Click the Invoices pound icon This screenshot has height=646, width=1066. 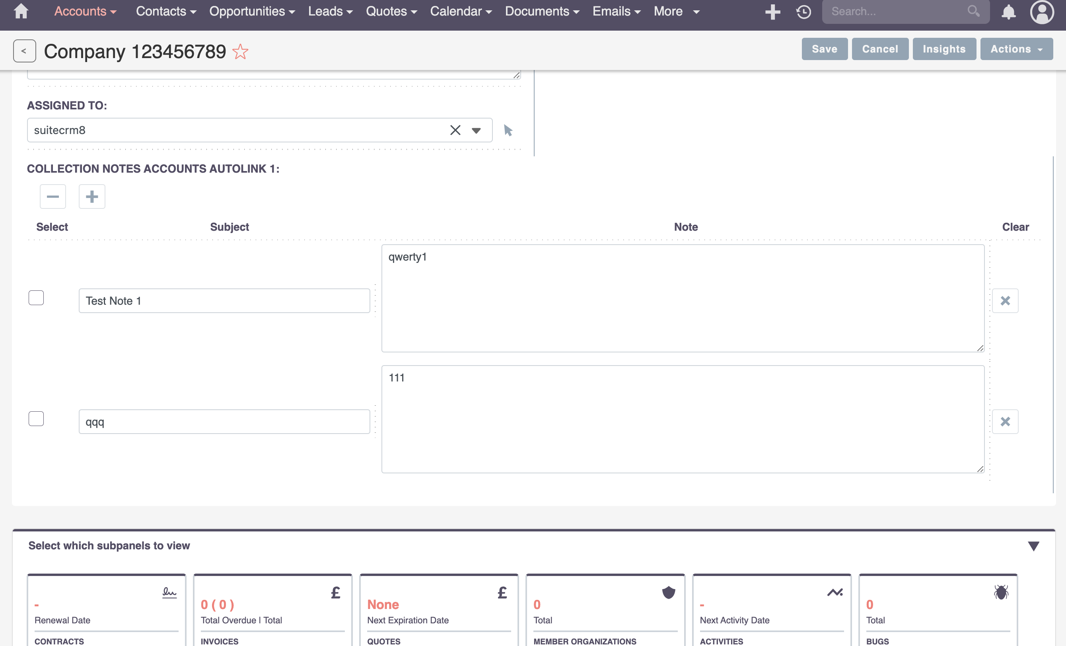(336, 592)
